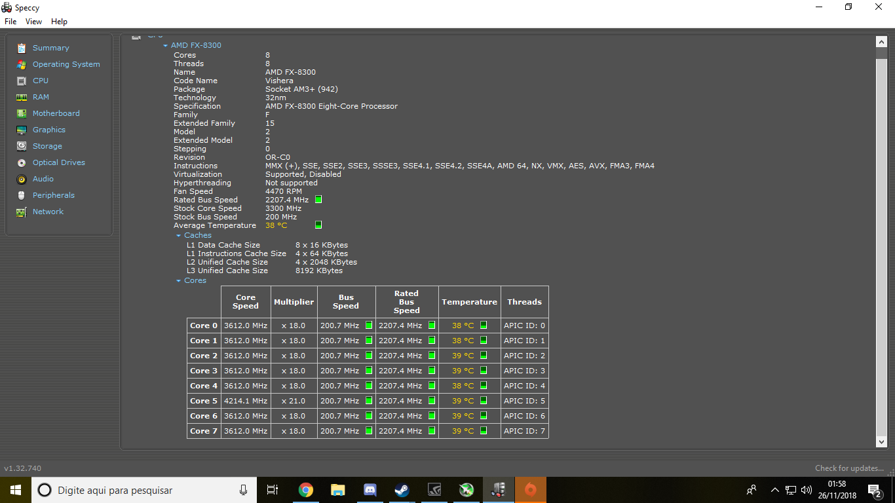Click the x 21.0 multiplier cell
Image resolution: width=895 pixels, height=503 pixels.
point(294,401)
